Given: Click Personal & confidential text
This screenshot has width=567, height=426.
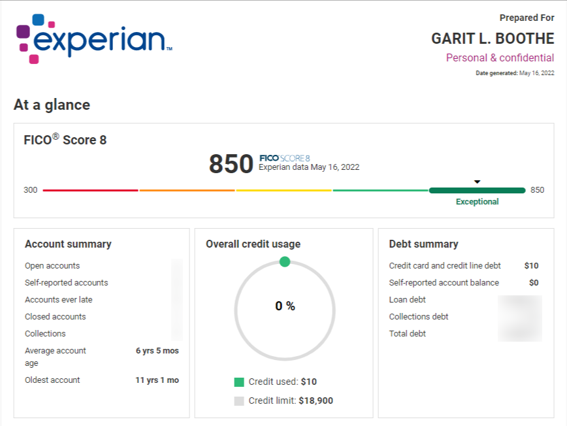Looking at the screenshot, I should [x=500, y=58].
